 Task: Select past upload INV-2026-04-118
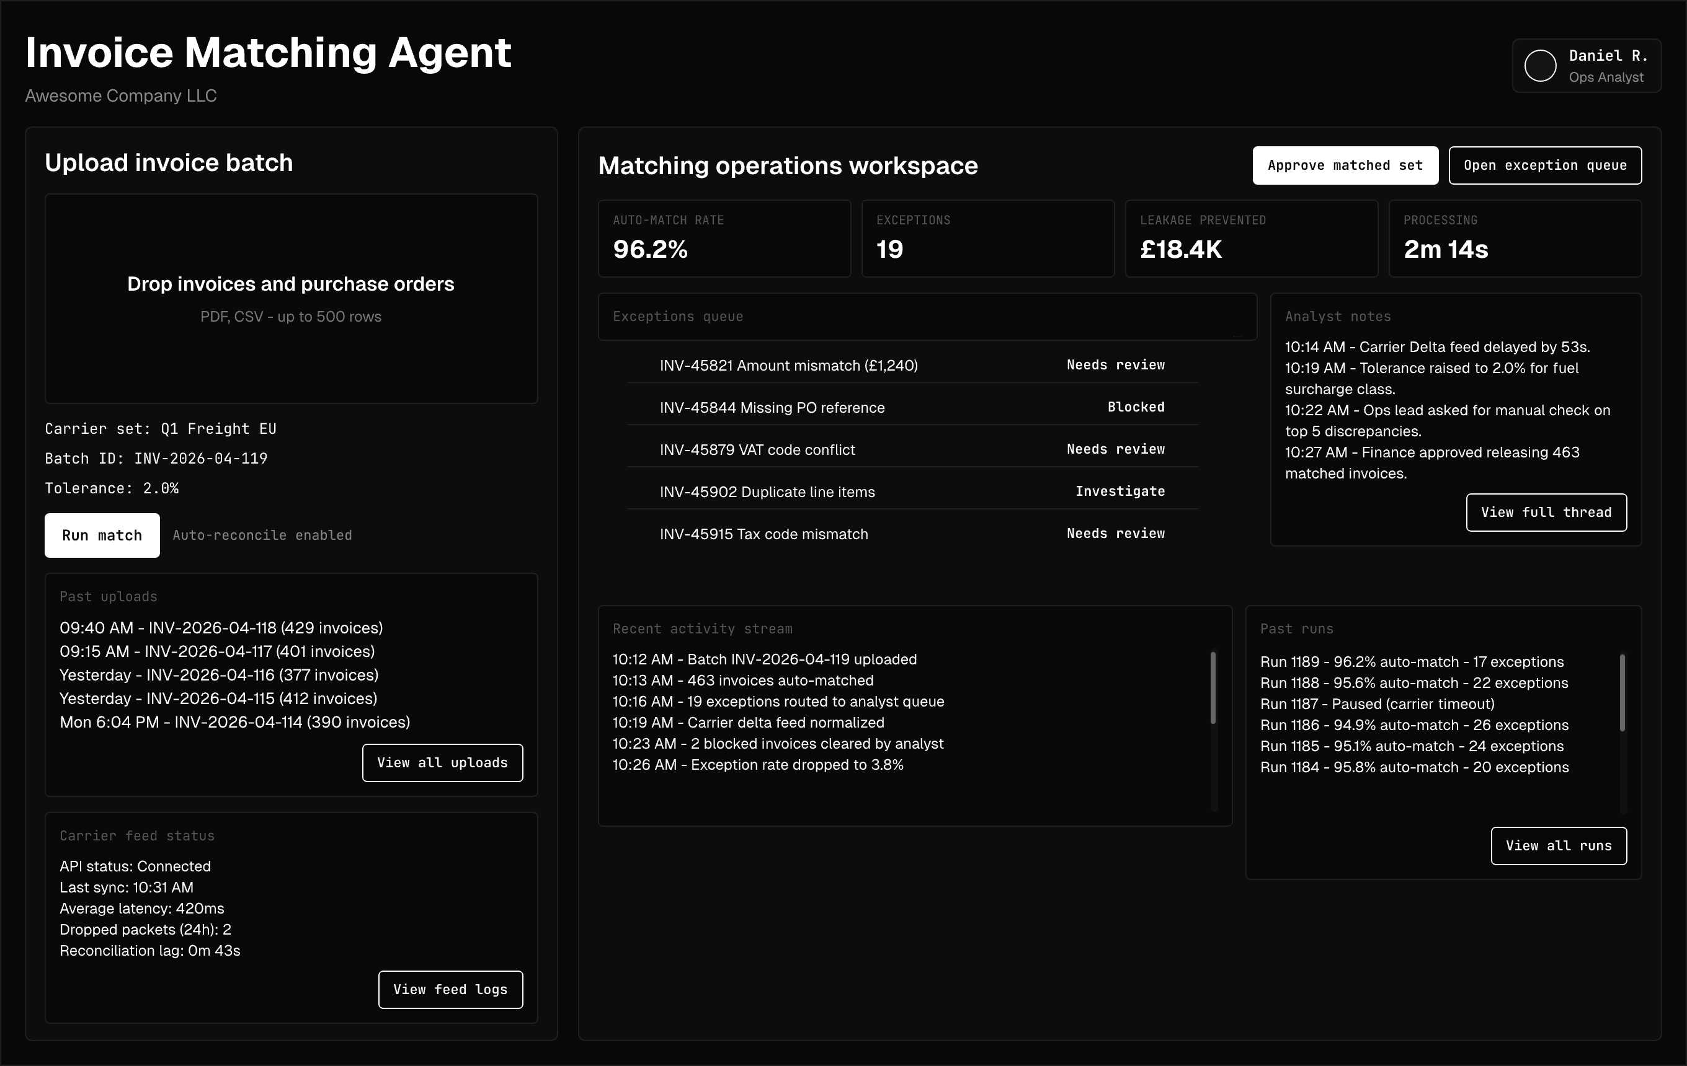(221, 628)
